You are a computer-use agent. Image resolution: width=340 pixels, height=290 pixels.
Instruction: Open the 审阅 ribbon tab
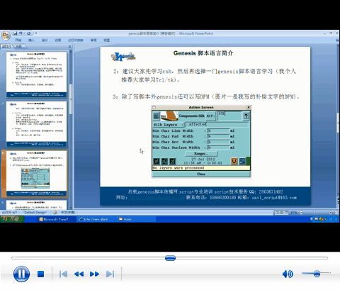(x=93, y=40)
